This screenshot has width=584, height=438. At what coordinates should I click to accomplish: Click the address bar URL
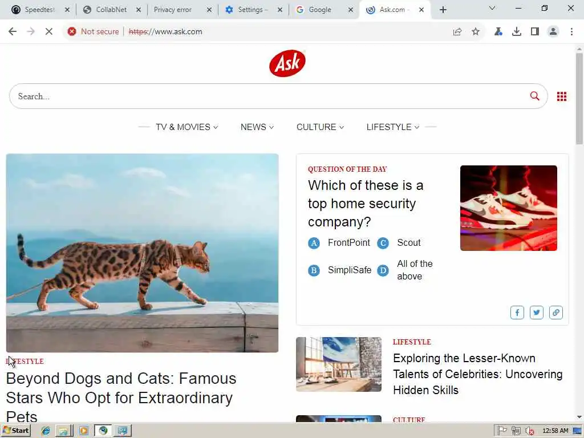[165, 32]
